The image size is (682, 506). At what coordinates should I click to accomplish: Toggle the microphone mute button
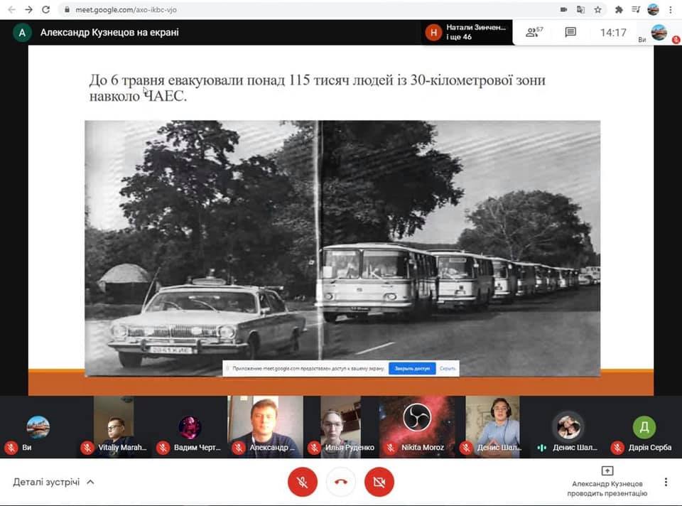[303, 482]
